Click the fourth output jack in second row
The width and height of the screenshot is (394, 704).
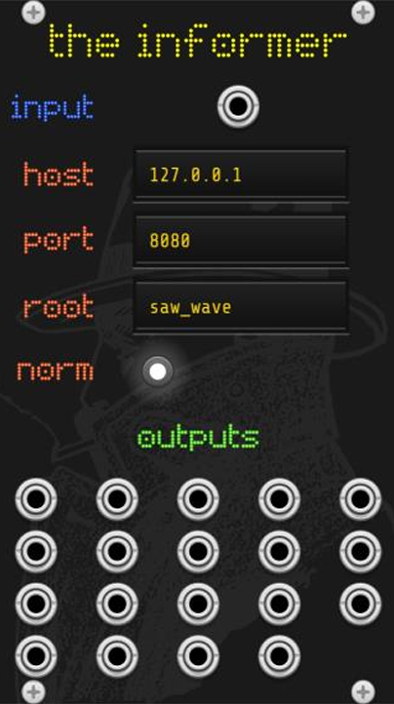pos(279,551)
